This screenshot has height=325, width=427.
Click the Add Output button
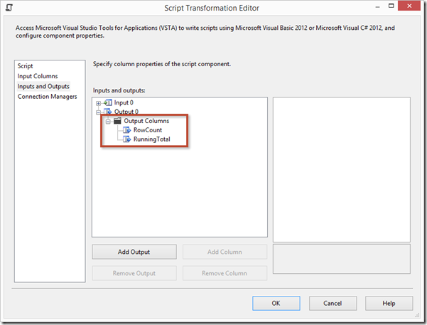point(134,252)
